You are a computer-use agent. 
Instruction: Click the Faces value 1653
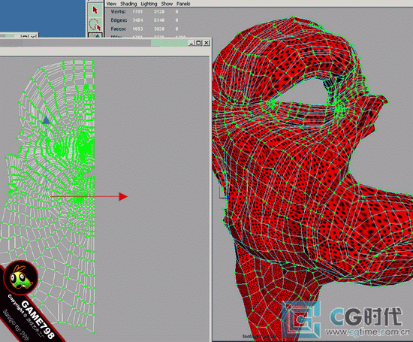point(137,29)
